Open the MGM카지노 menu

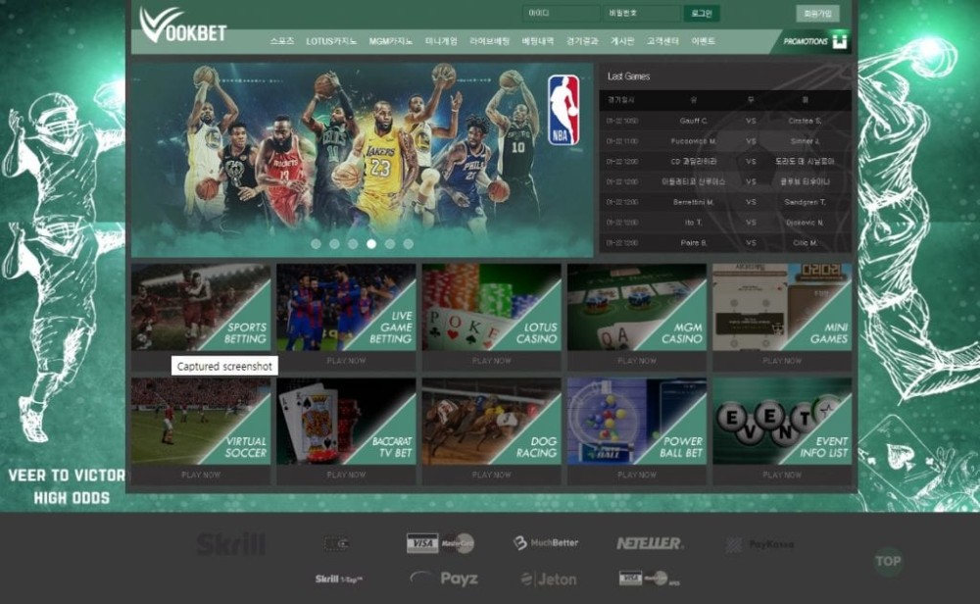[391, 41]
